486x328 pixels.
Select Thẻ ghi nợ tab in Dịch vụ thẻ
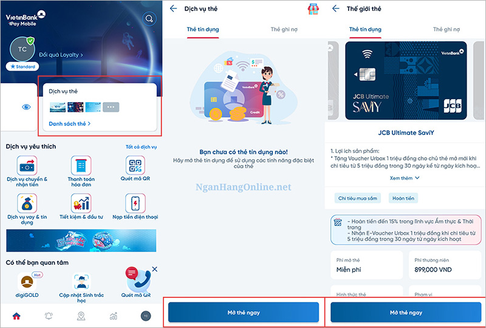[x=284, y=29]
